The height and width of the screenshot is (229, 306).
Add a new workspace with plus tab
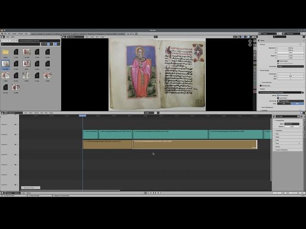[x=136, y=34]
